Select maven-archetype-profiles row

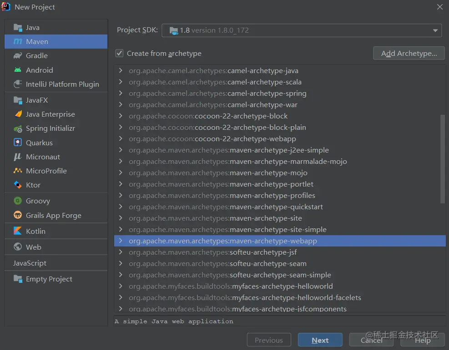(280, 196)
